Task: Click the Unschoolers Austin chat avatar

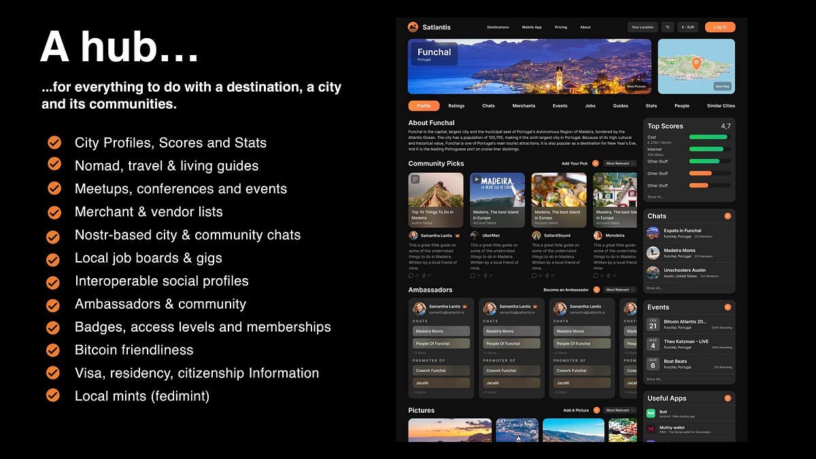Action: coord(653,273)
